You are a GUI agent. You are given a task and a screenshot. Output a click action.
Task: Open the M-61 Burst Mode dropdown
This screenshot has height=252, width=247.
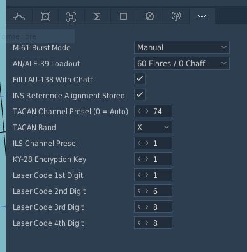tap(182, 47)
